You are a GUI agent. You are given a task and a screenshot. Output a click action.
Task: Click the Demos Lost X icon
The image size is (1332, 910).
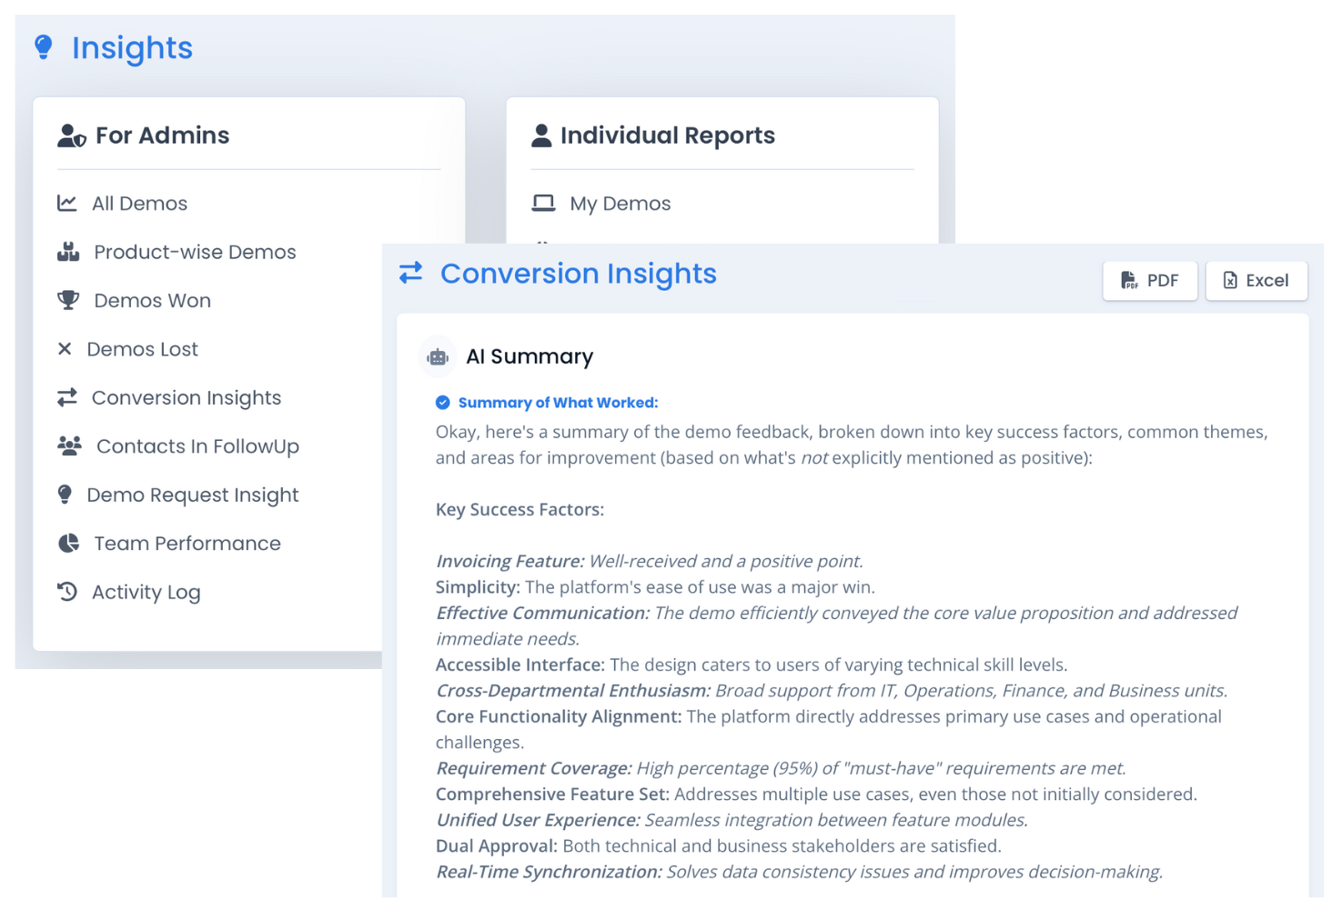65,349
